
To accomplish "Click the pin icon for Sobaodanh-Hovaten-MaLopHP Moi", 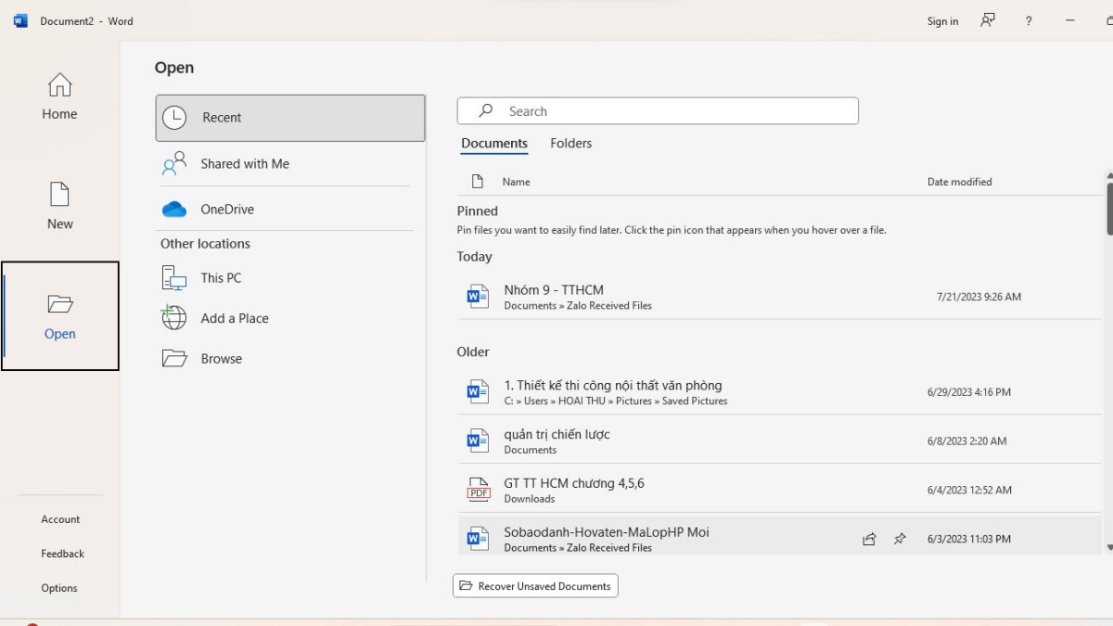I will [x=900, y=539].
